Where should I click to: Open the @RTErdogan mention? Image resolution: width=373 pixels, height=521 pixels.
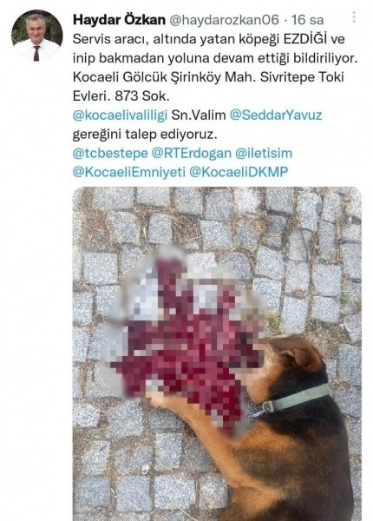point(192,154)
